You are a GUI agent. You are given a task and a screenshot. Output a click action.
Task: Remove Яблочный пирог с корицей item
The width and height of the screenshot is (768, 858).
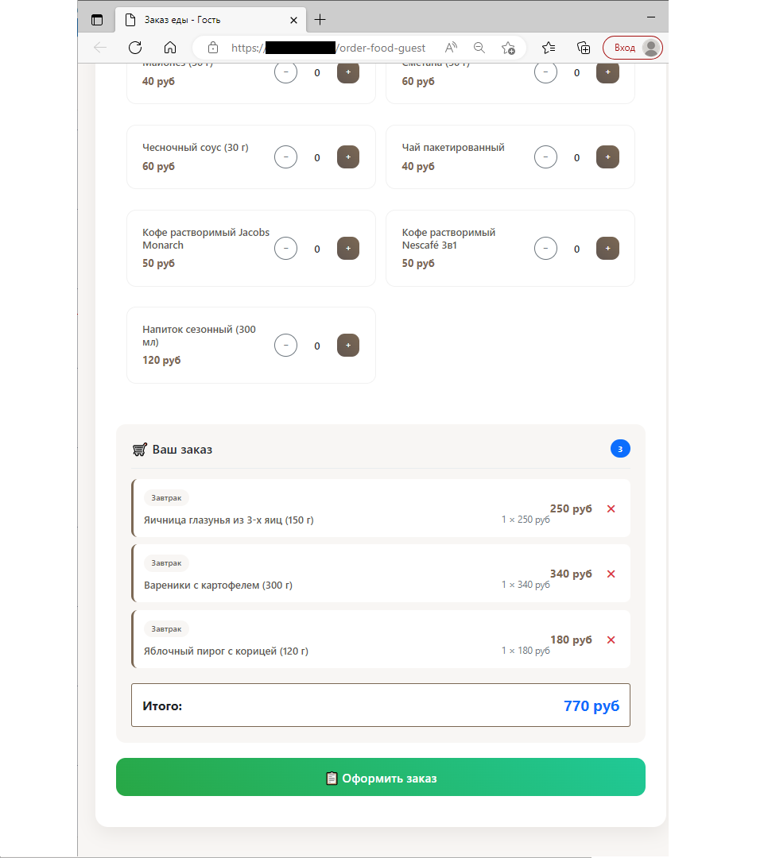(611, 640)
